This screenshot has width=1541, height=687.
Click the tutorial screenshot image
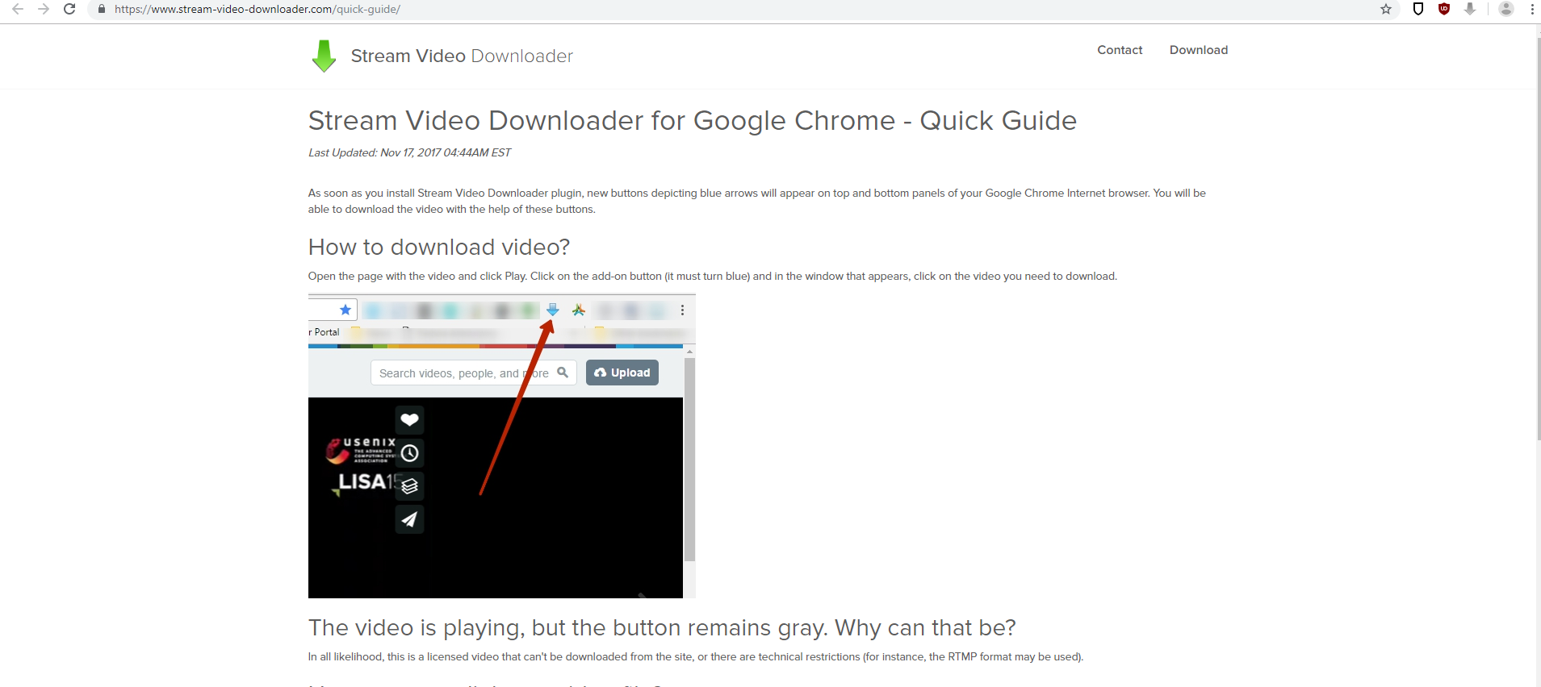pyautogui.click(x=501, y=446)
